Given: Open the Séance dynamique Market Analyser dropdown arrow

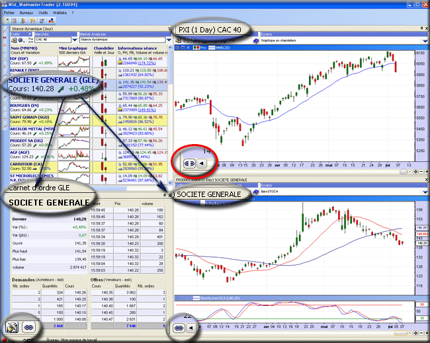Looking at the screenshot, I should [169, 40].
